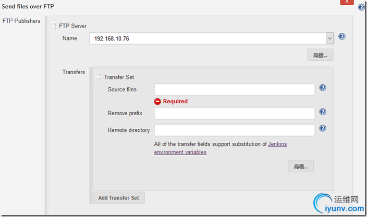The width and height of the screenshot is (367, 217).
Task: Delete the FTP step with red X
Action: [x=347, y=2]
